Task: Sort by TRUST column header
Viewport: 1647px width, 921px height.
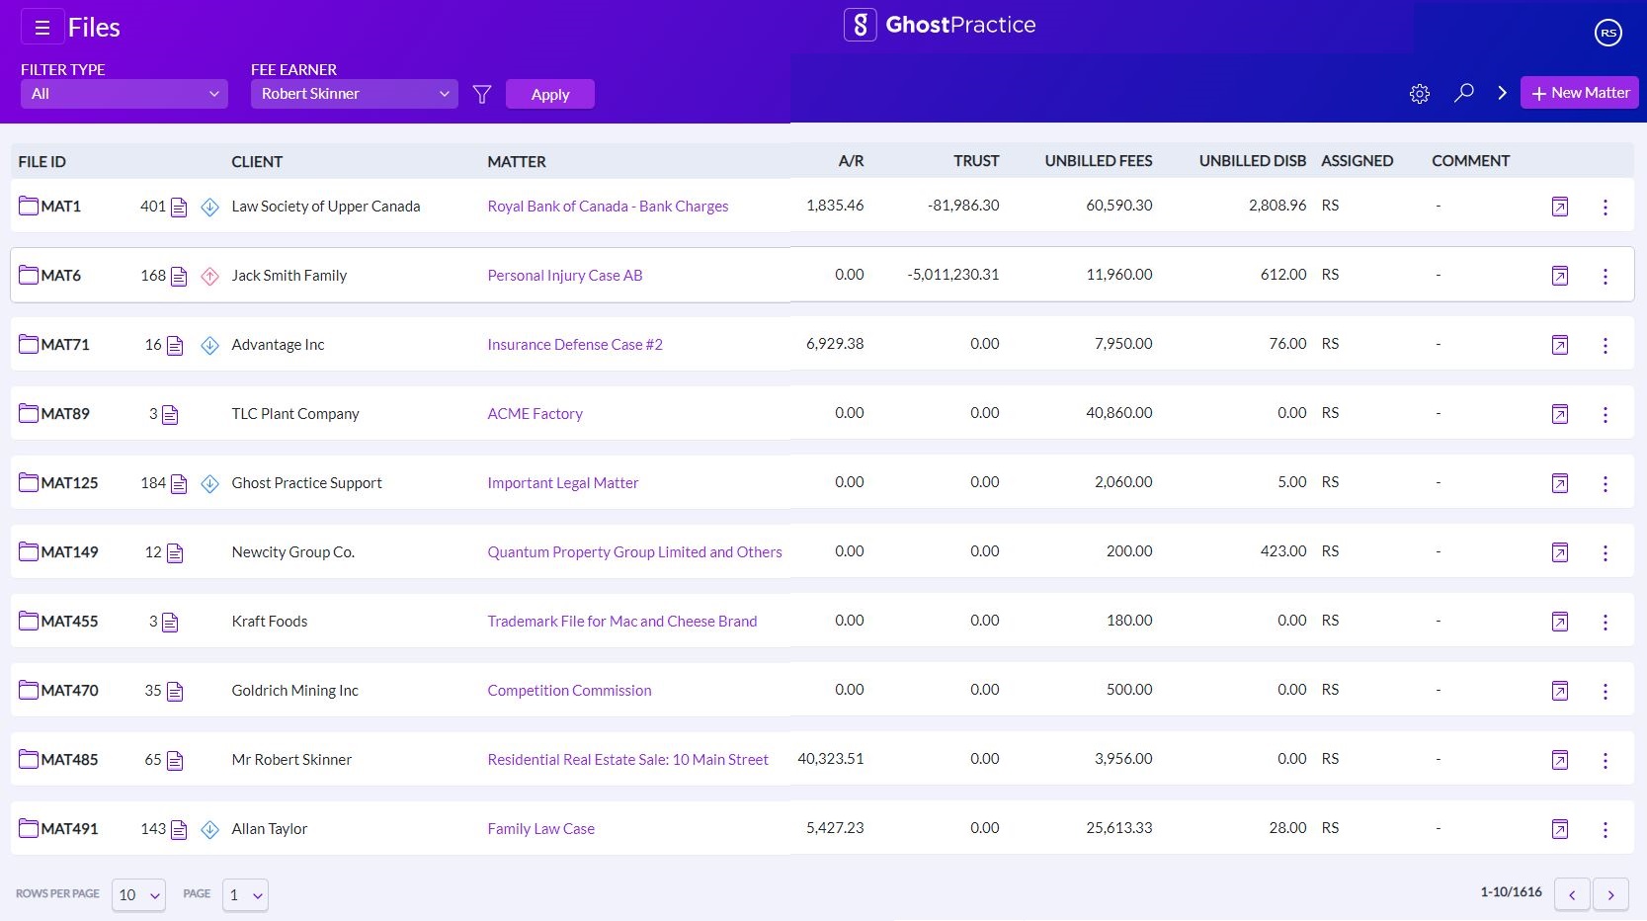Action: pos(976,161)
